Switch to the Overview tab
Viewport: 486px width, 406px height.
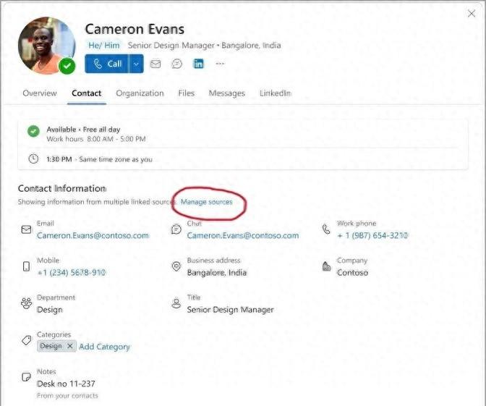[40, 93]
